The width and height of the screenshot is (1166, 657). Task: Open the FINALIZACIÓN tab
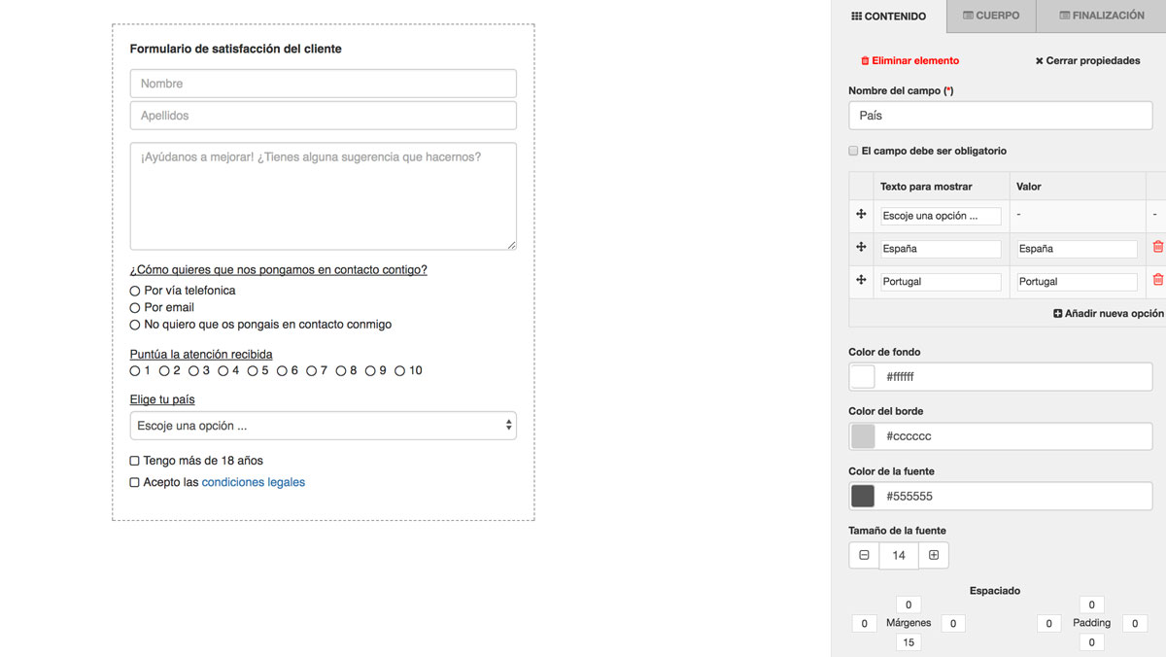point(1101,16)
